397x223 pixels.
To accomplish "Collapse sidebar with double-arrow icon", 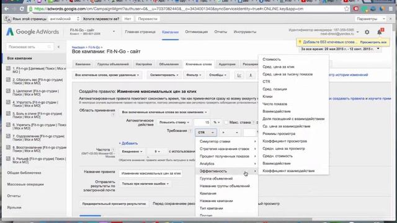I will click(x=58, y=47).
